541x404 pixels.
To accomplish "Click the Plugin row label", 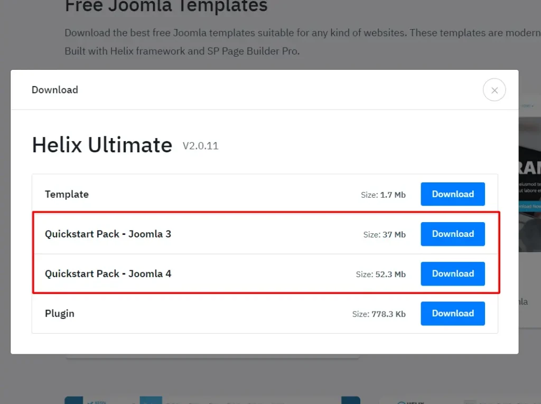I will (59, 313).
